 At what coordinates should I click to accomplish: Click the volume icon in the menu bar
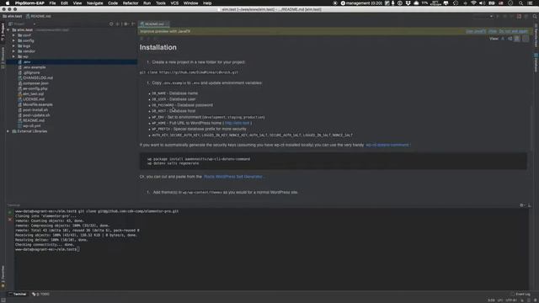coord(482,3)
